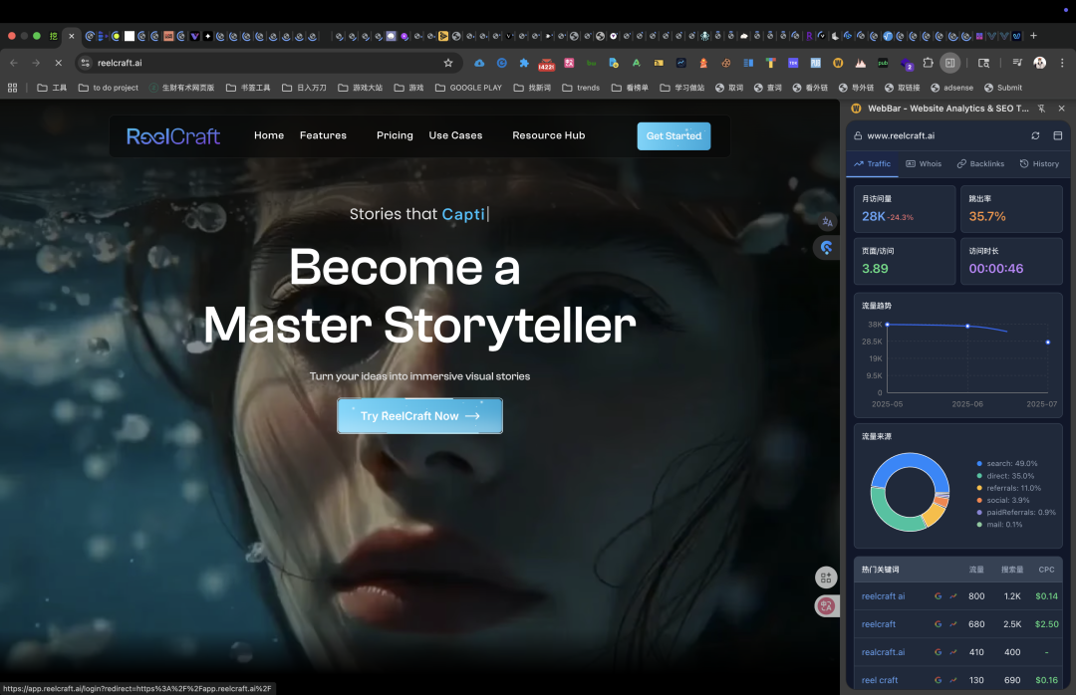Click the address bar showing reelcraft.ai

268,63
